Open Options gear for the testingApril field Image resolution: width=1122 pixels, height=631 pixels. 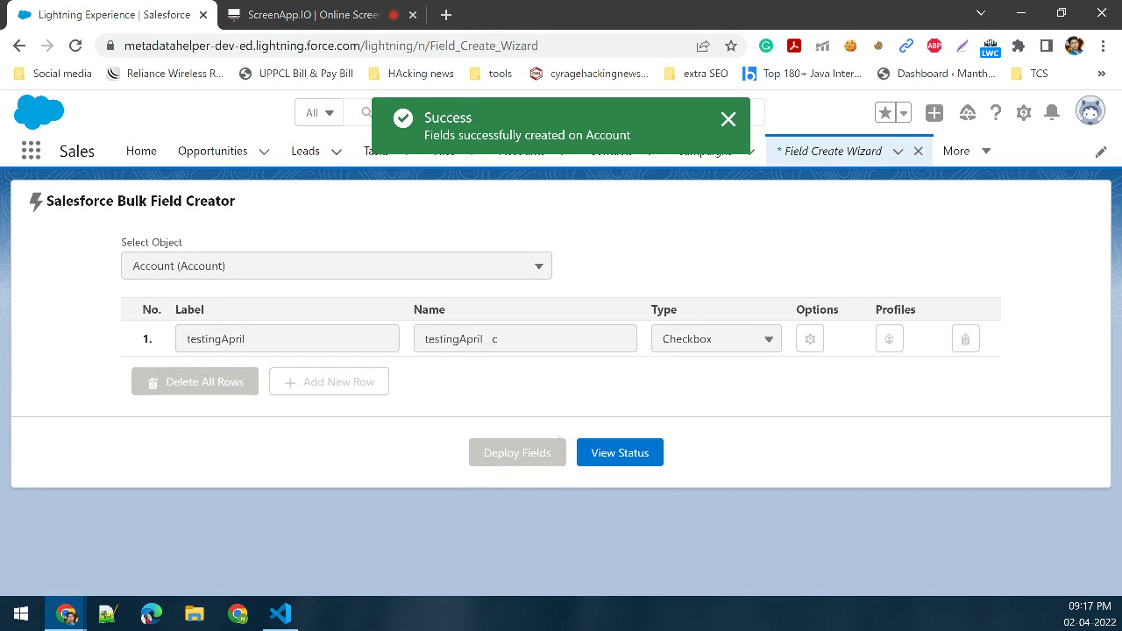809,337
